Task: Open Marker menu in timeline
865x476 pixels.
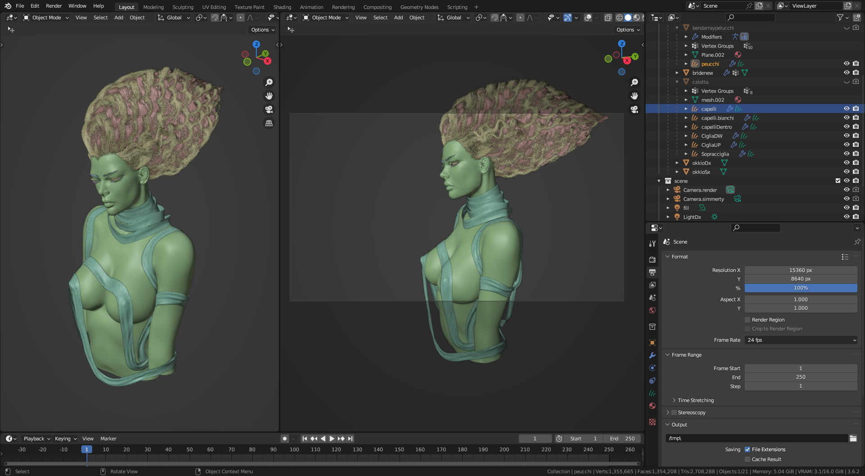Action: coord(108,439)
